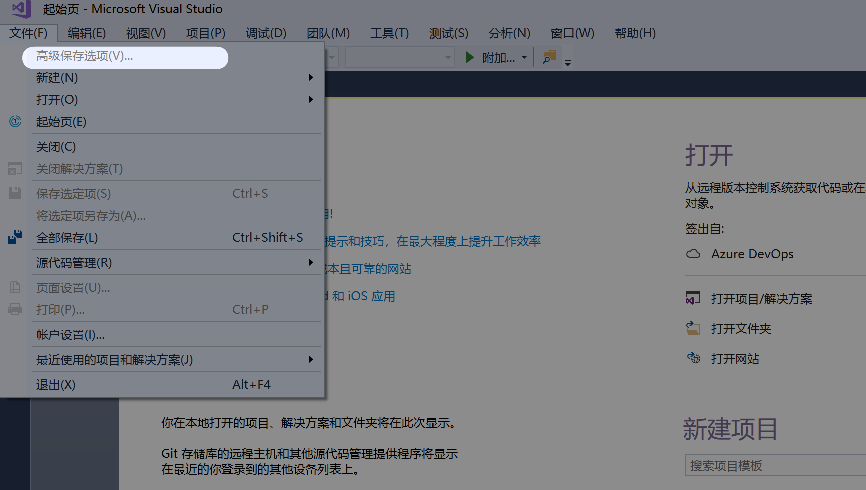Open the 帮助(H) menu
Image resolution: width=866 pixels, height=490 pixels.
click(x=634, y=33)
